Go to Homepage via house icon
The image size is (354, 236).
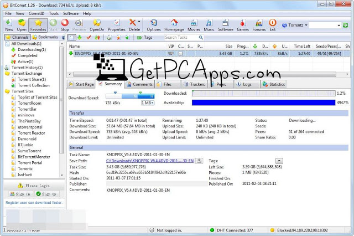[174, 25]
